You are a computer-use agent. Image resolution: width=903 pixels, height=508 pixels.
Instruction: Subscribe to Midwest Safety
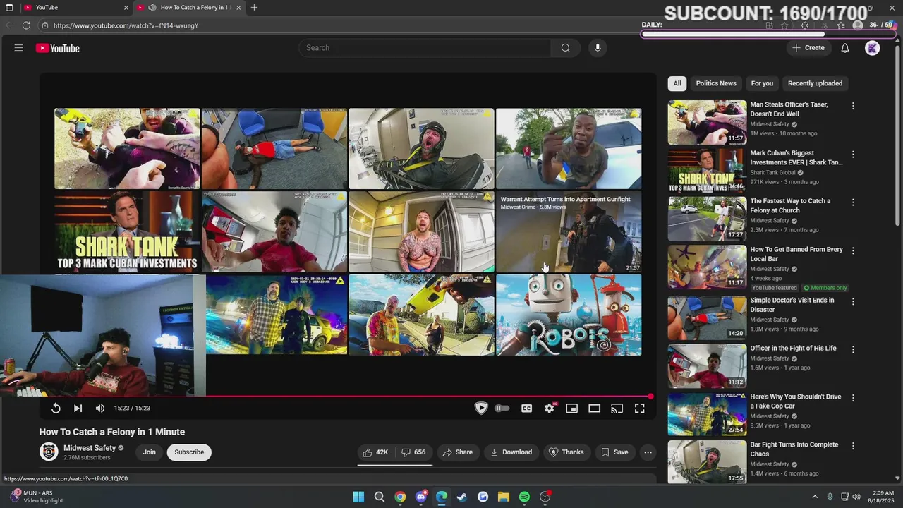click(x=189, y=452)
